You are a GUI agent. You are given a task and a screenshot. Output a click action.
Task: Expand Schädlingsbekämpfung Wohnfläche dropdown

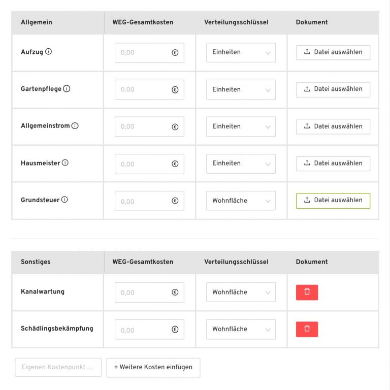pos(241,329)
